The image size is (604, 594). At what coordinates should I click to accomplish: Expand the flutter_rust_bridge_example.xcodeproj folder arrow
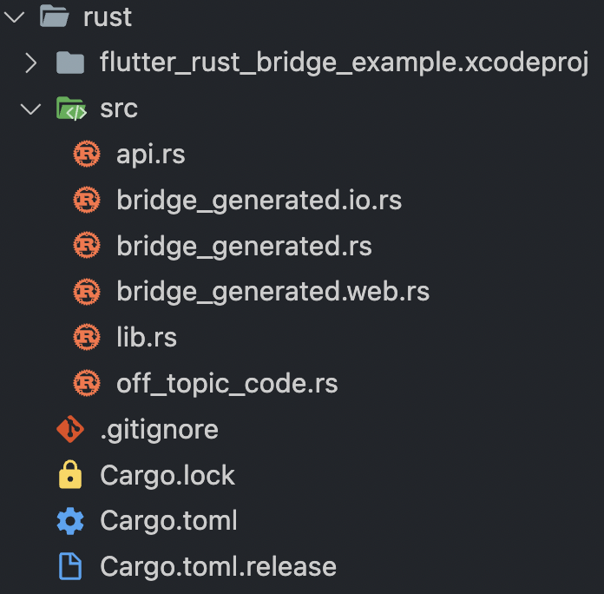[x=31, y=63]
